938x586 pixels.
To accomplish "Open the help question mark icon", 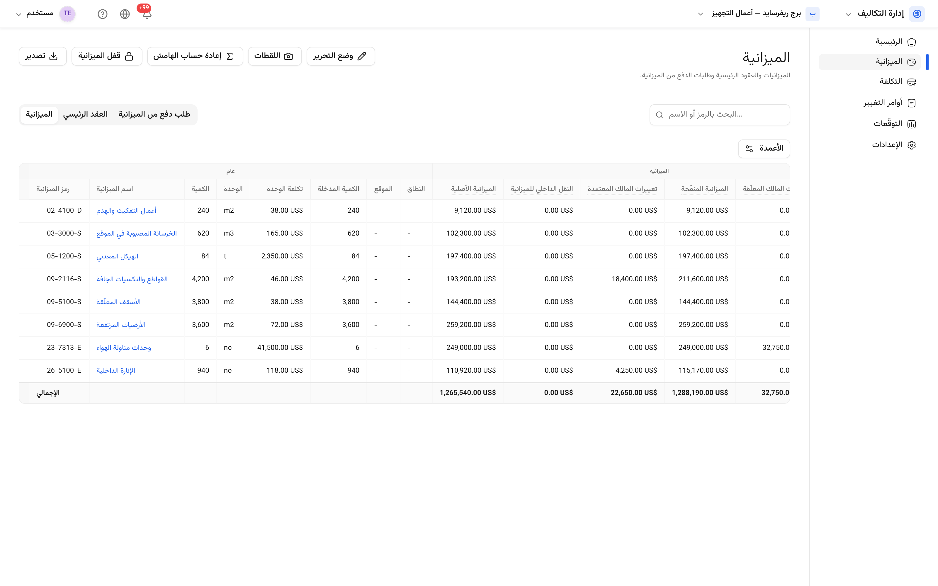I will (x=102, y=14).
